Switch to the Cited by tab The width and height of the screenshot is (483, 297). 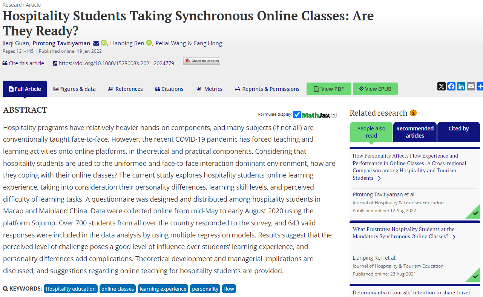point(458,129)
